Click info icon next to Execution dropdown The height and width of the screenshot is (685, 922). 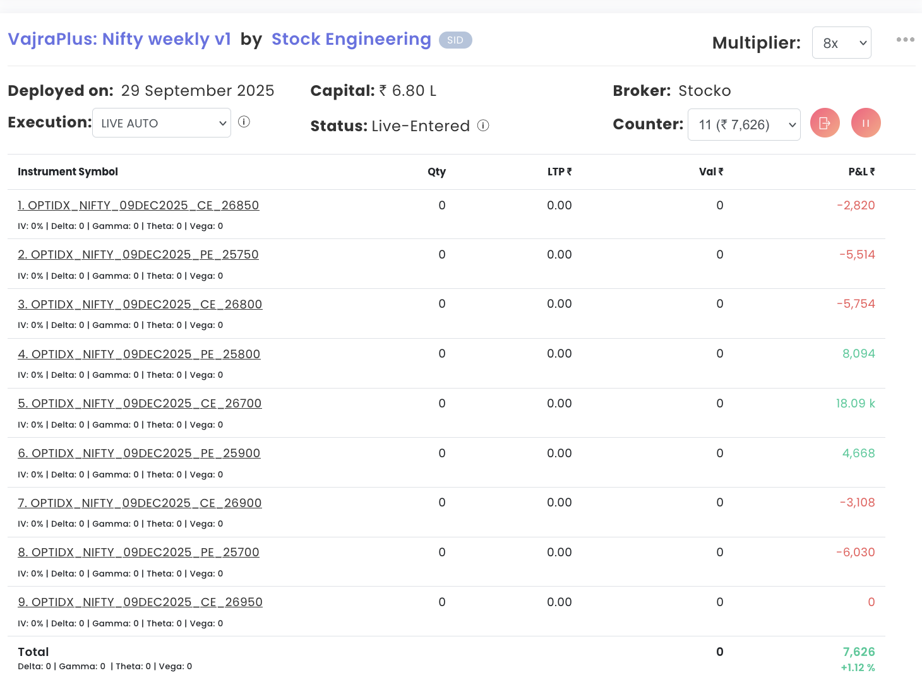pyautogui.click(x=244, y=122)
